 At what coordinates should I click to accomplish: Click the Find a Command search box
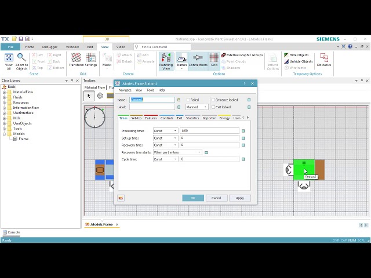[x=162, y=47]
